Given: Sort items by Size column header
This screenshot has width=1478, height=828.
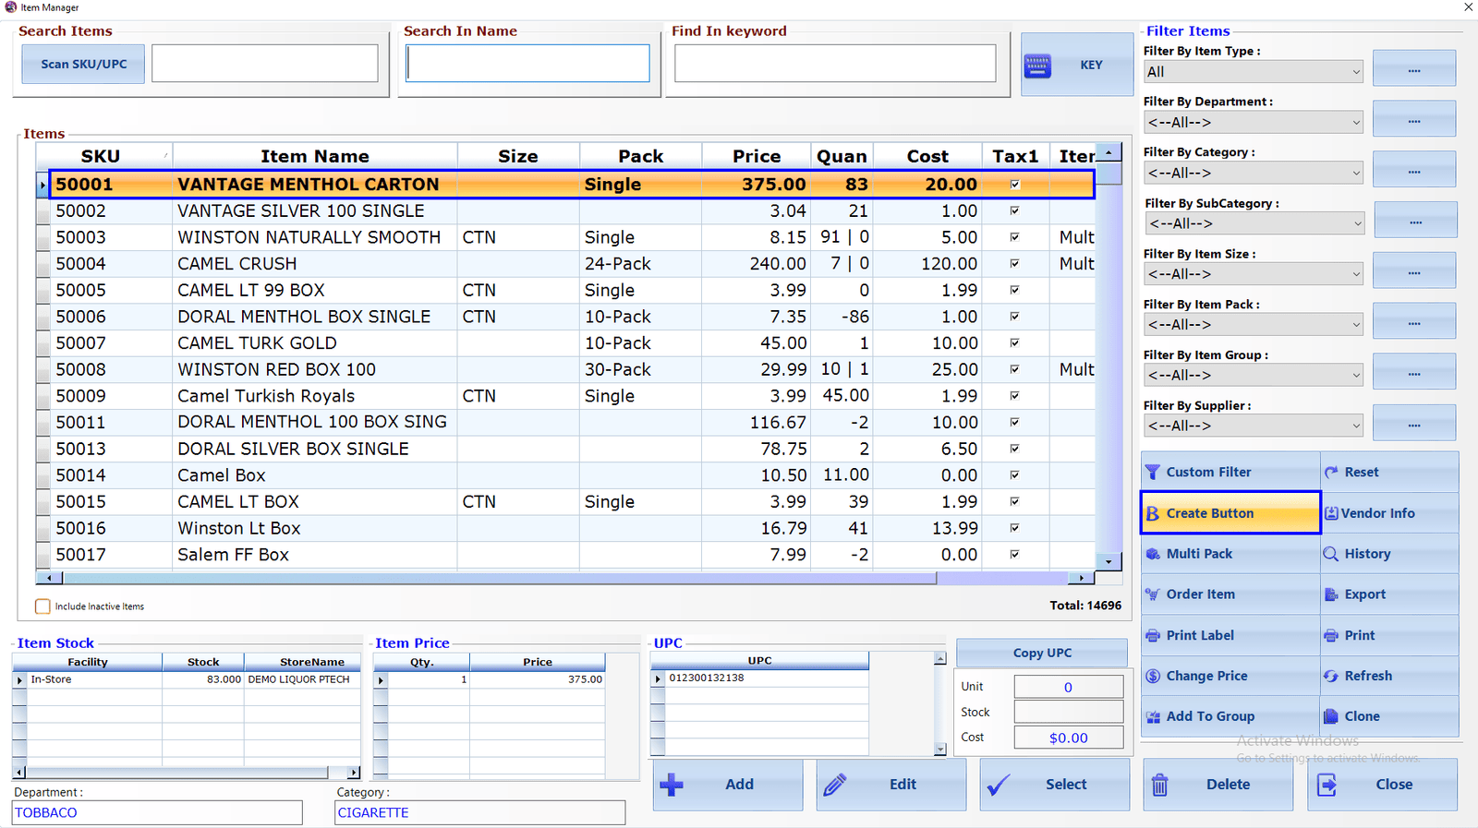Looking at the screenshot, I should point(518,156).
